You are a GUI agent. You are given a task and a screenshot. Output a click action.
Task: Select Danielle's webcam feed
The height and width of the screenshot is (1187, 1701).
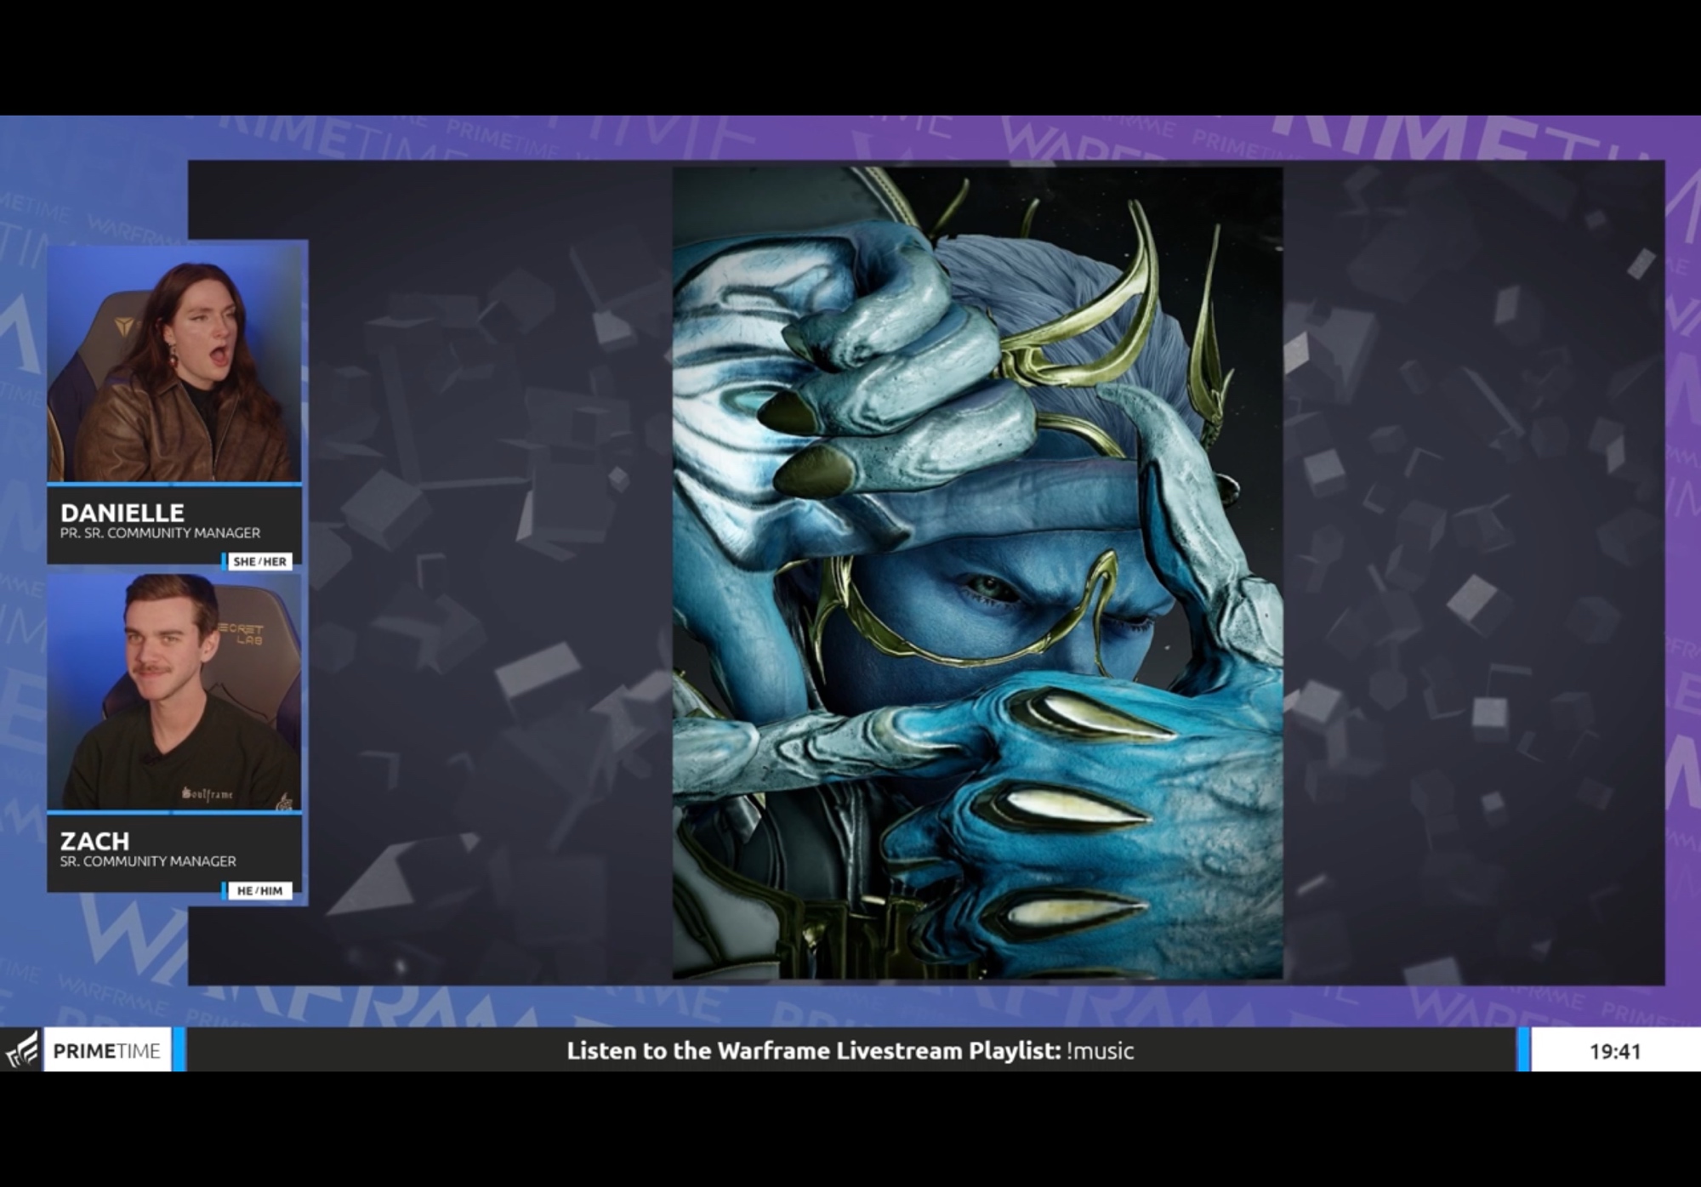174,364
